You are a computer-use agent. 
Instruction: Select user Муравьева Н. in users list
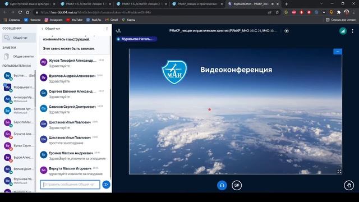coord(19,88)
